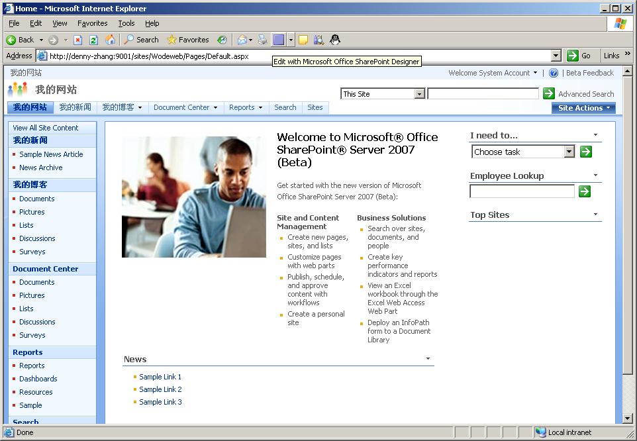Viewport: 637px width, 441px height.
Task: Click the Search magnifier toolbar button
Action: pos(141,40)
